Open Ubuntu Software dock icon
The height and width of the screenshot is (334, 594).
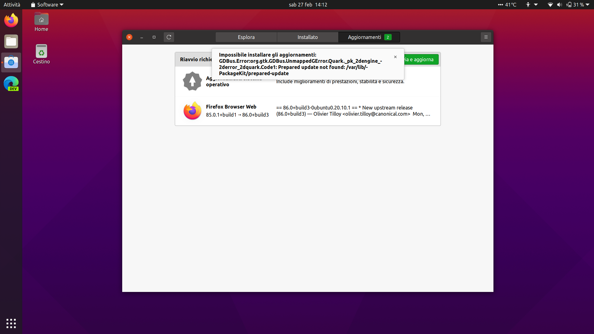pyautogui.click(x=11, y=62)
